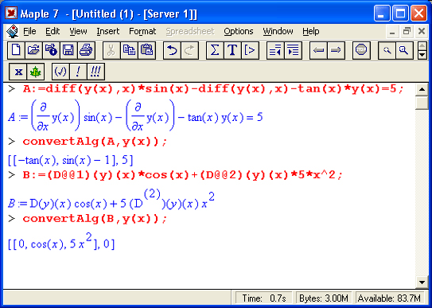The image size is (432, 308).
Task: Expand toolbar with the down arrow at right
Action: [x=422, y=55]
